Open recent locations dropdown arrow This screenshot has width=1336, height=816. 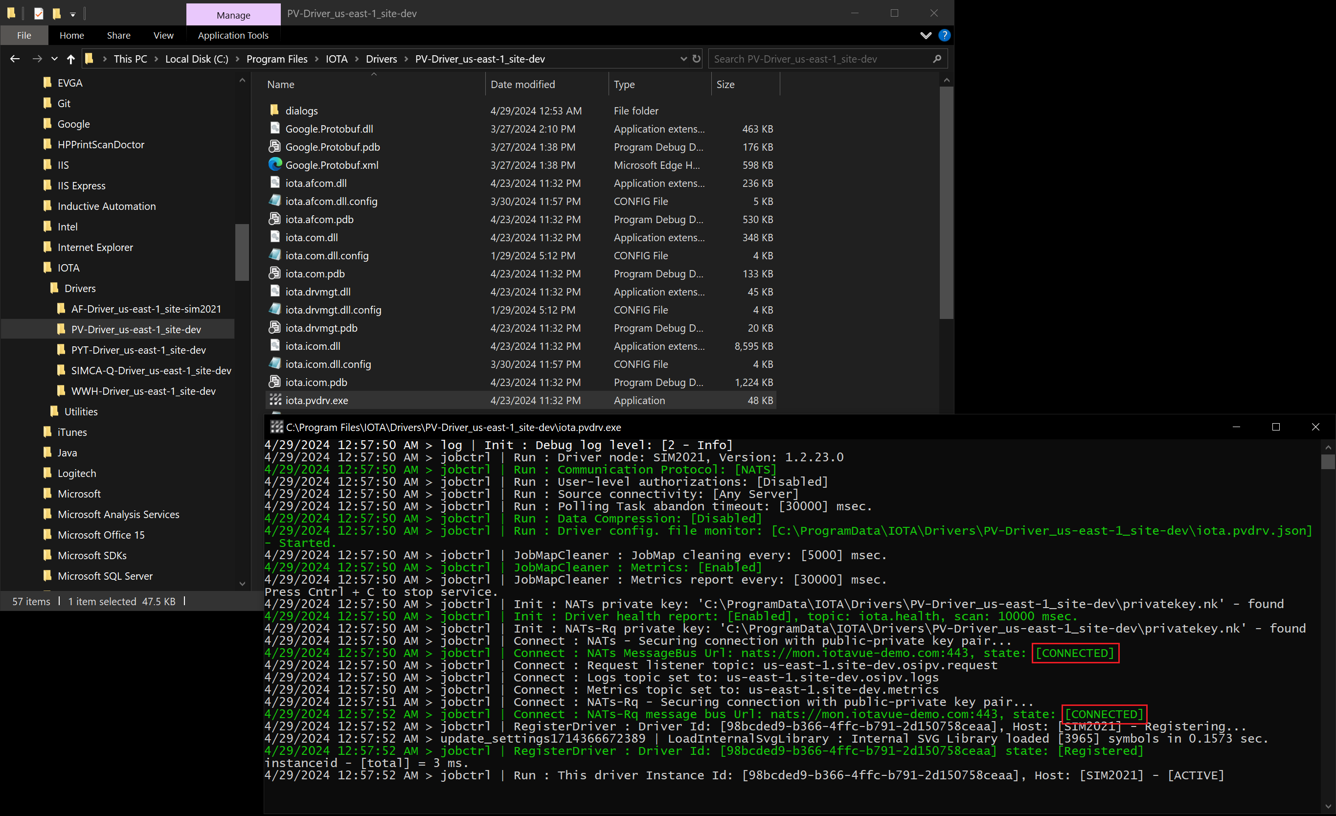point(54,59)
